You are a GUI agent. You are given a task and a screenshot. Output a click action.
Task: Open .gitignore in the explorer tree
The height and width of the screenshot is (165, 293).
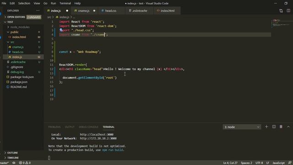(23, 67)
